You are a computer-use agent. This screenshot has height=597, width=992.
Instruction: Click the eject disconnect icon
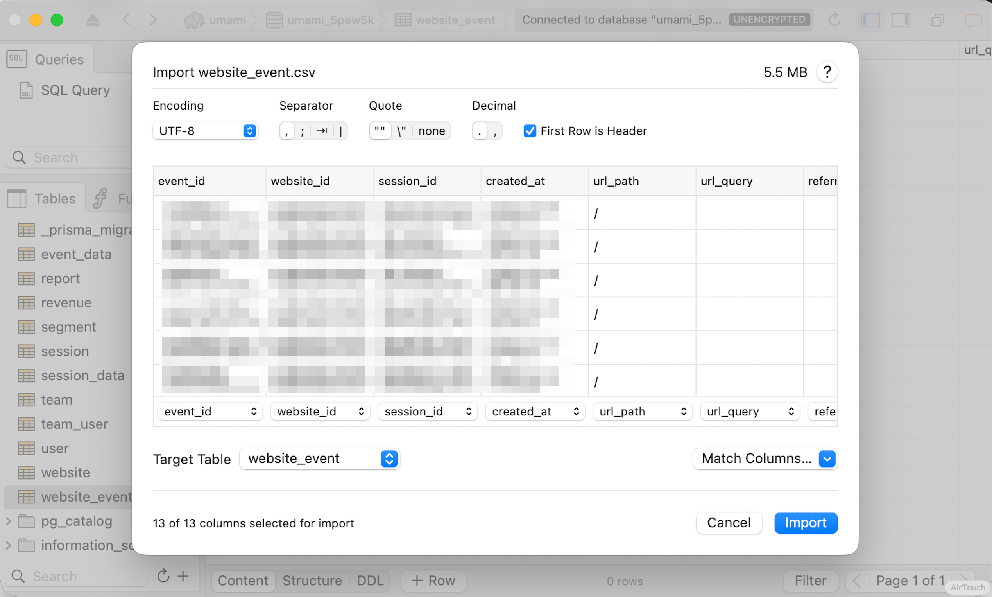pos(93,19)
